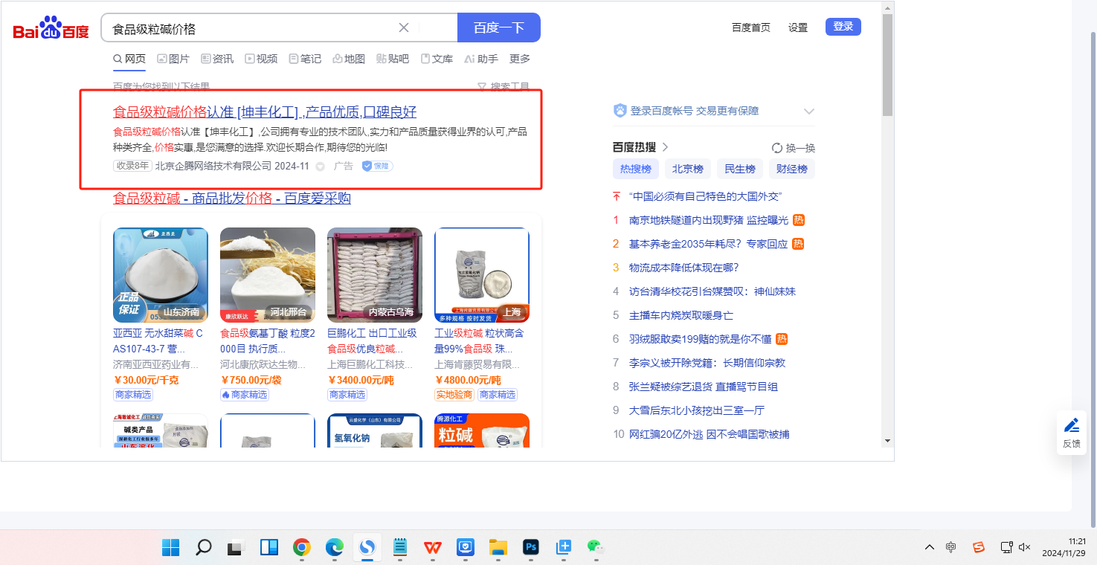The image size is (1097, 565).
Task: Open hot search 基本养老金2035年耗尽
Action: (x=709, y=244)
